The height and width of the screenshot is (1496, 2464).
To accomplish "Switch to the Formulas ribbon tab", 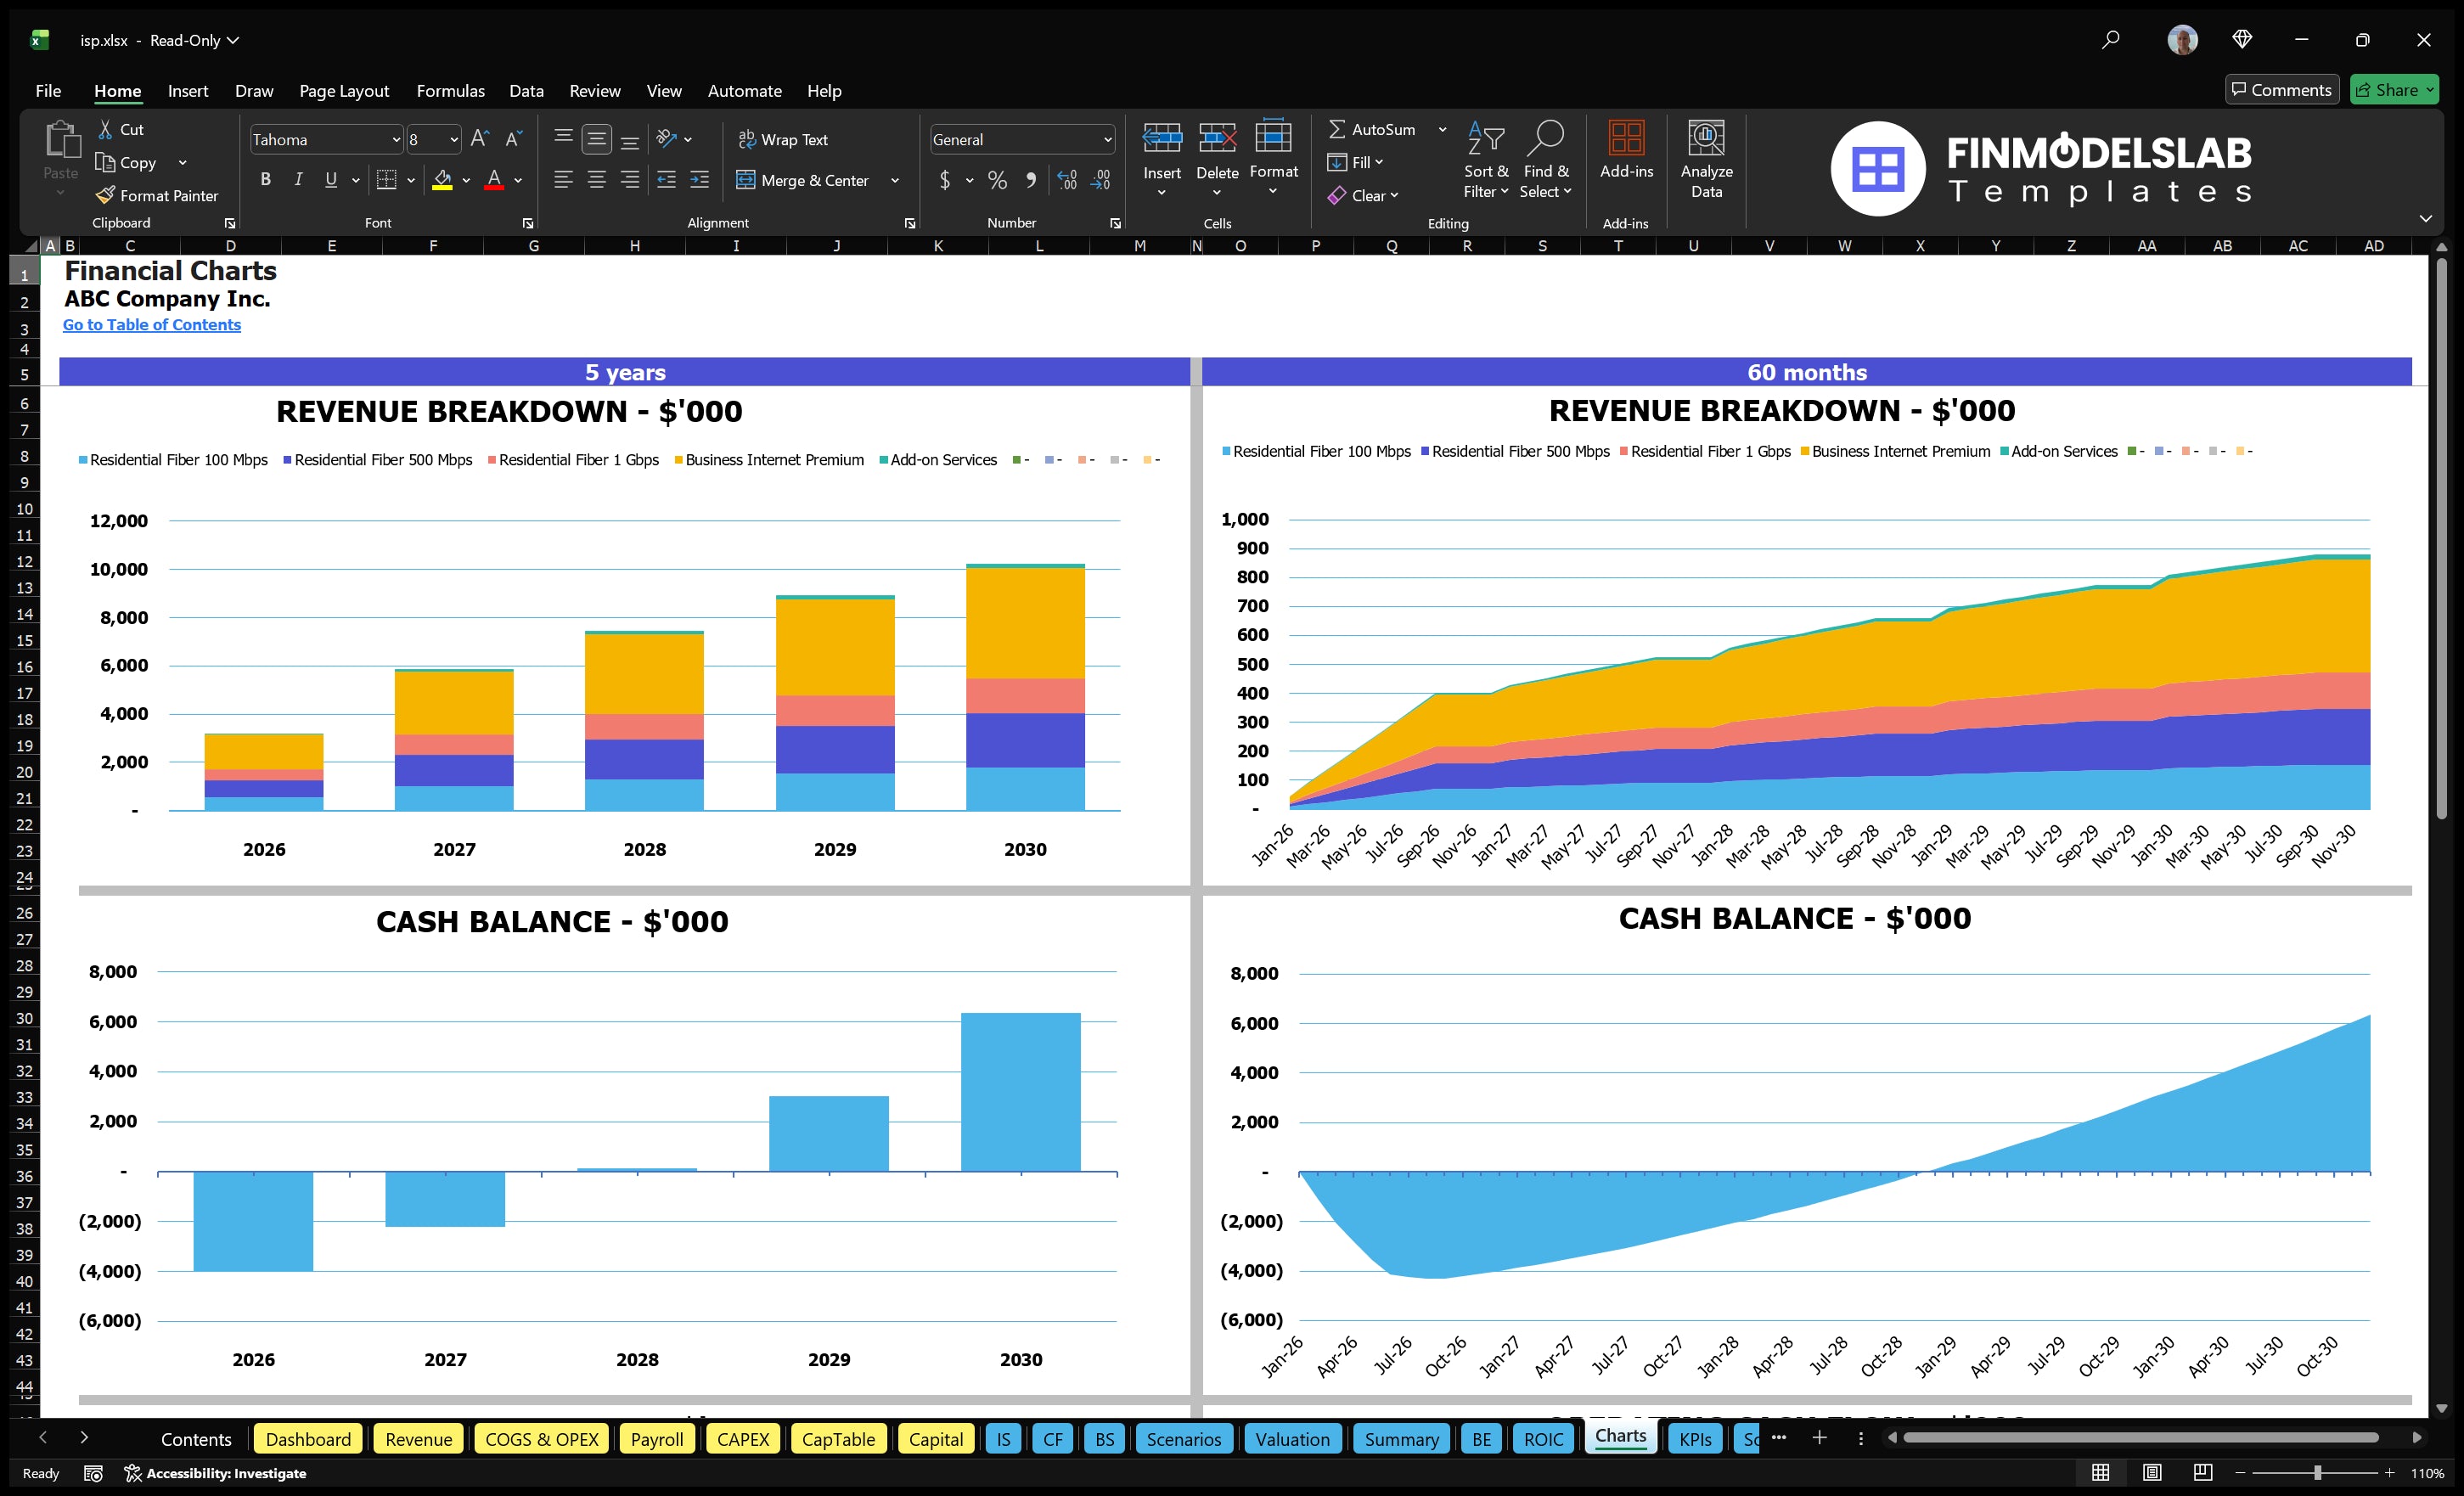I will pos(450,90).
